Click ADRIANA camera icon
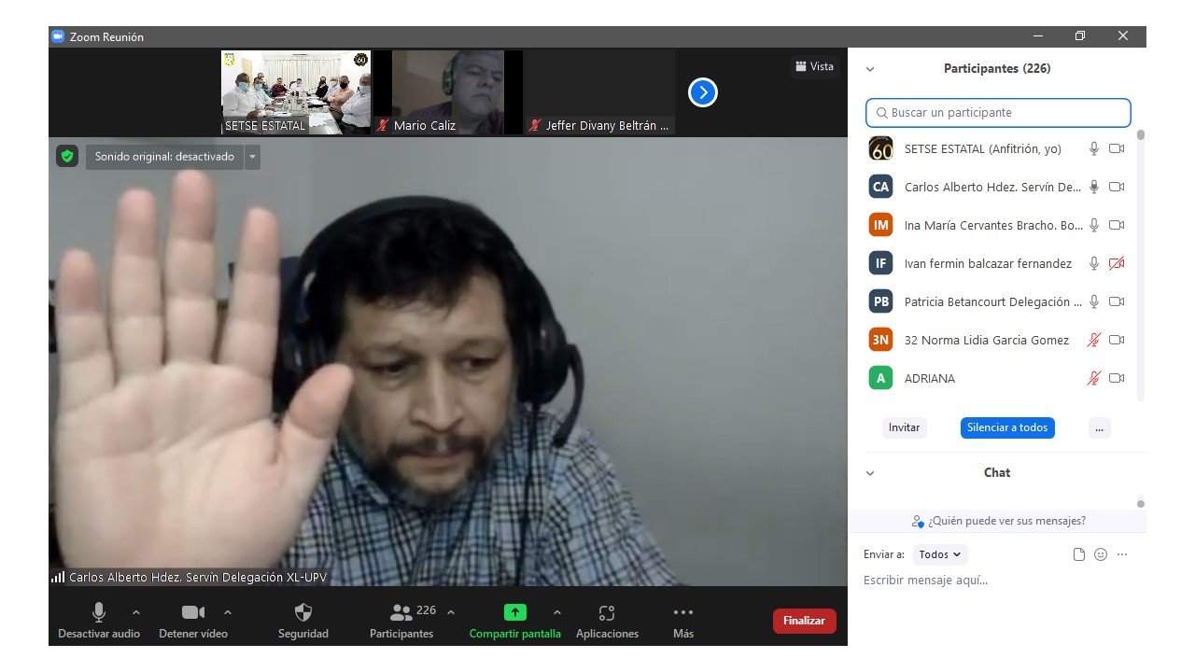The height and width of the screenshot is (672, 1195). tap(1117, 378)
